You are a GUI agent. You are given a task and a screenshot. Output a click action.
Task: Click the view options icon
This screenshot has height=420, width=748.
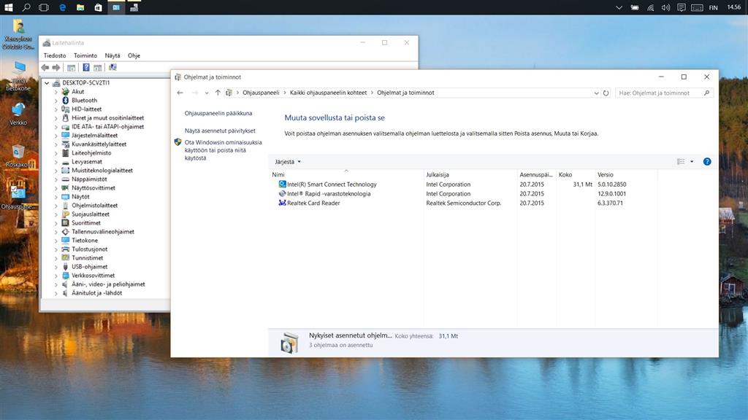681,162
